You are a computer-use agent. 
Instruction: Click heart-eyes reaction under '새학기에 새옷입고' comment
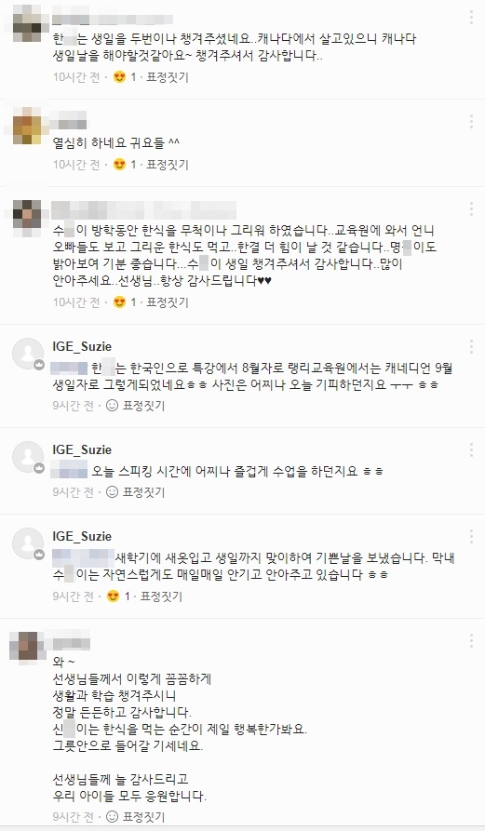tap(113, 596)
